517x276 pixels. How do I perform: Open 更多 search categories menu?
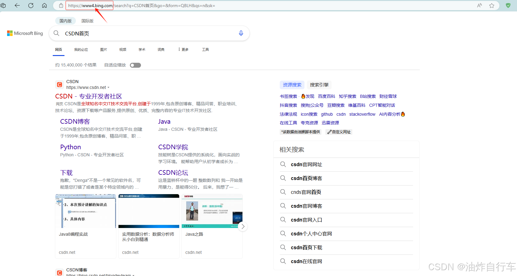[183, 50]
